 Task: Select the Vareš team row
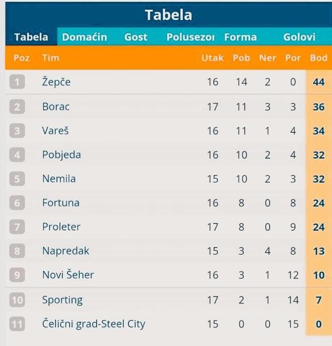[x=168, y=131]
